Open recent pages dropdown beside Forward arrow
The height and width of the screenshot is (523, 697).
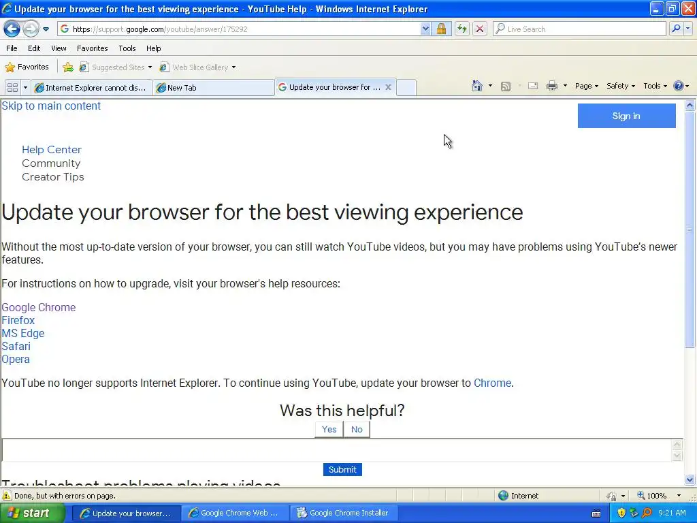46,29
